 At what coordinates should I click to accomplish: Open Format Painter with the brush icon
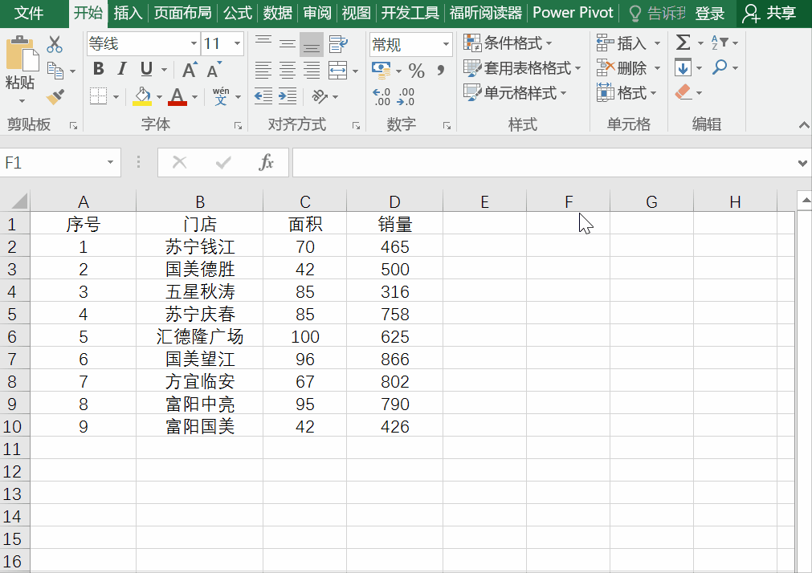click(x=55, y=96)
